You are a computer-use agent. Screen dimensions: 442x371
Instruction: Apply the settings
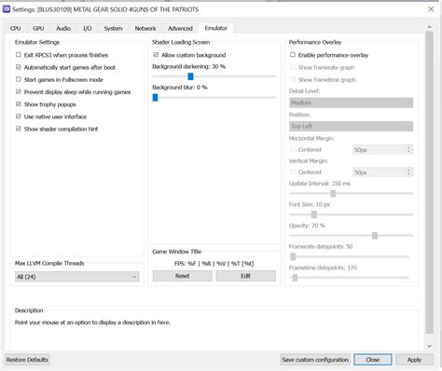click(x=414, y=360)
